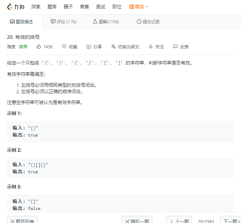Open the 职位 navigation item

coord(117,7)
